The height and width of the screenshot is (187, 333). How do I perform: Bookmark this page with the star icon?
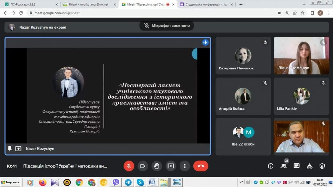click(x=303, y=13)
